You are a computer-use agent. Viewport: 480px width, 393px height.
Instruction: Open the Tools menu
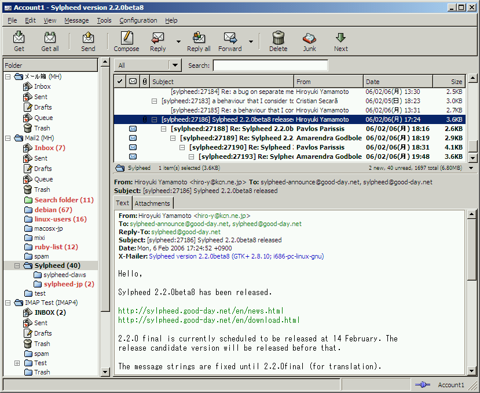[104, 20]
